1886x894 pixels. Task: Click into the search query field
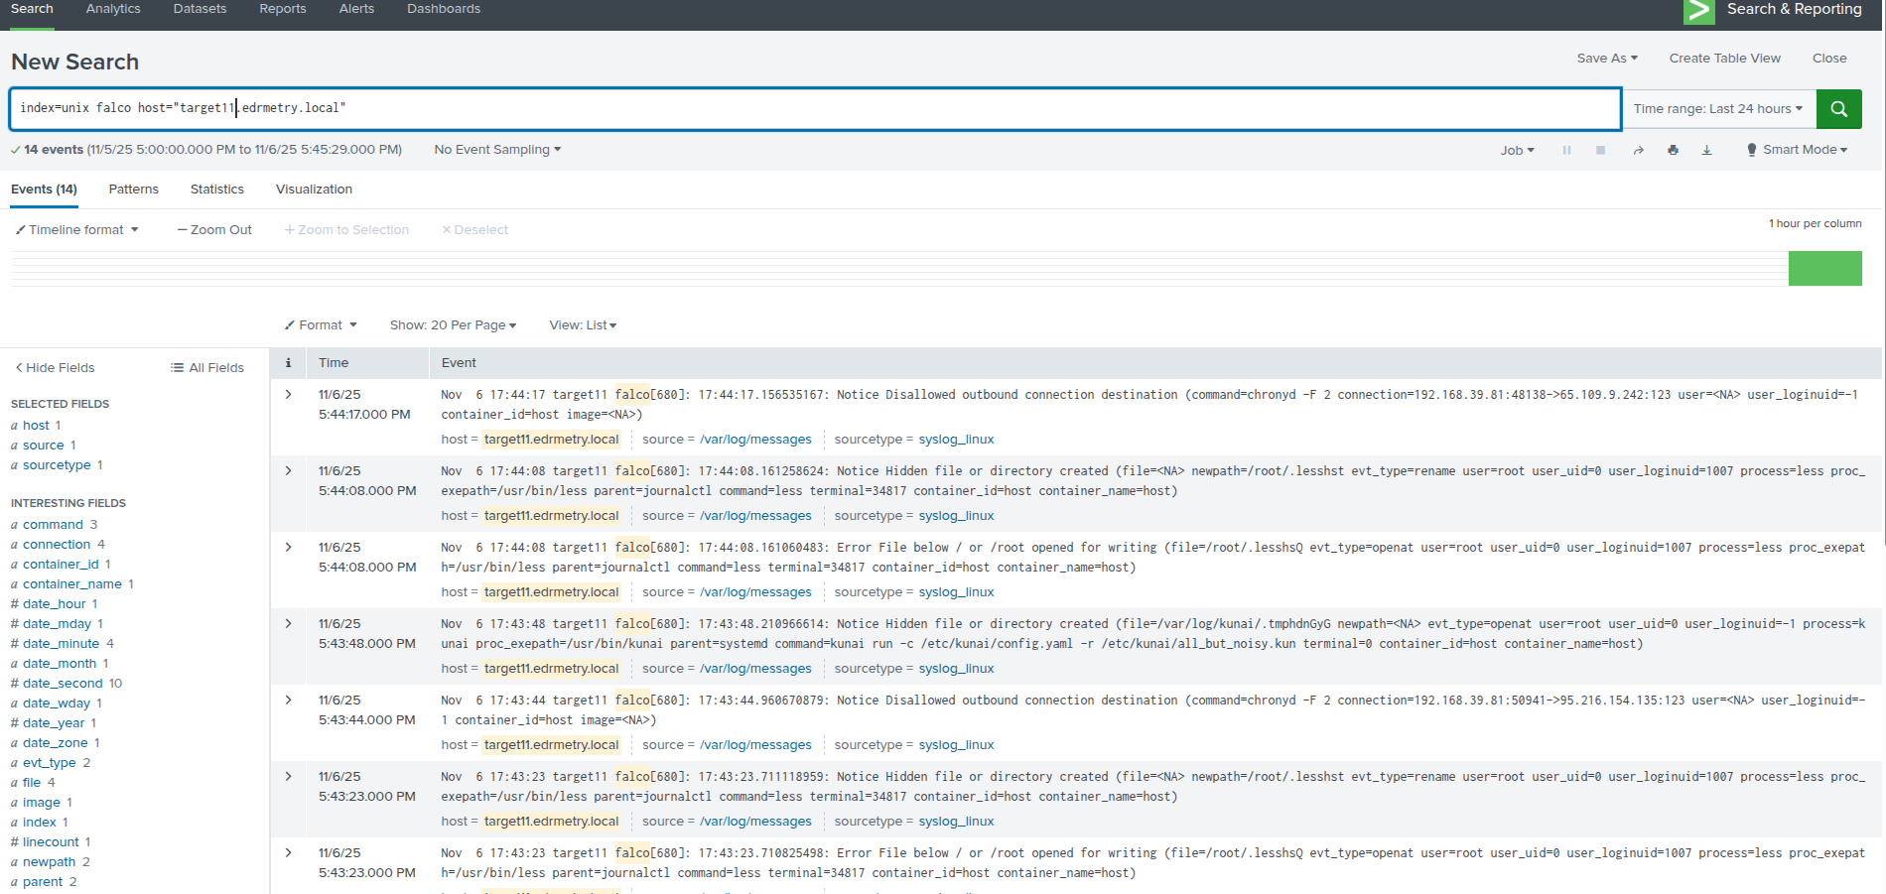pos(814,108)
